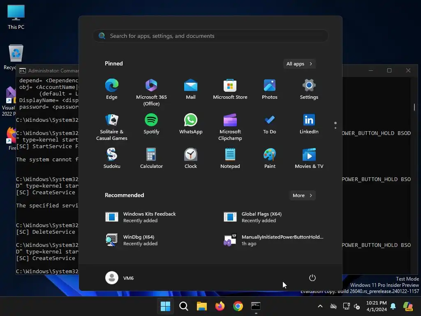Click the Windows Start button on taskbar
The height and width of the screenshot is (316, 421).
click(x=165, y=306)
